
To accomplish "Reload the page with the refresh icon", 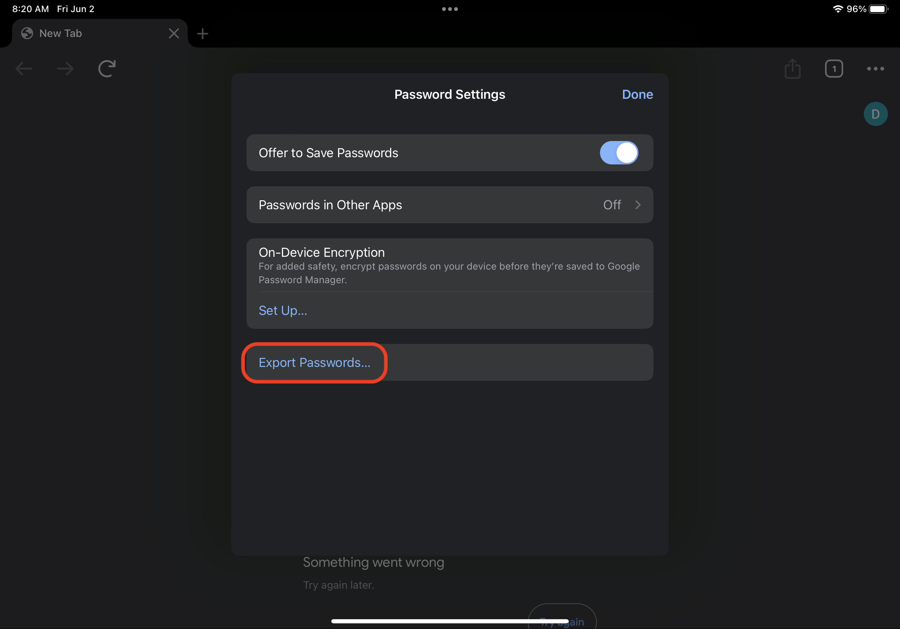I will pos(107,69).
